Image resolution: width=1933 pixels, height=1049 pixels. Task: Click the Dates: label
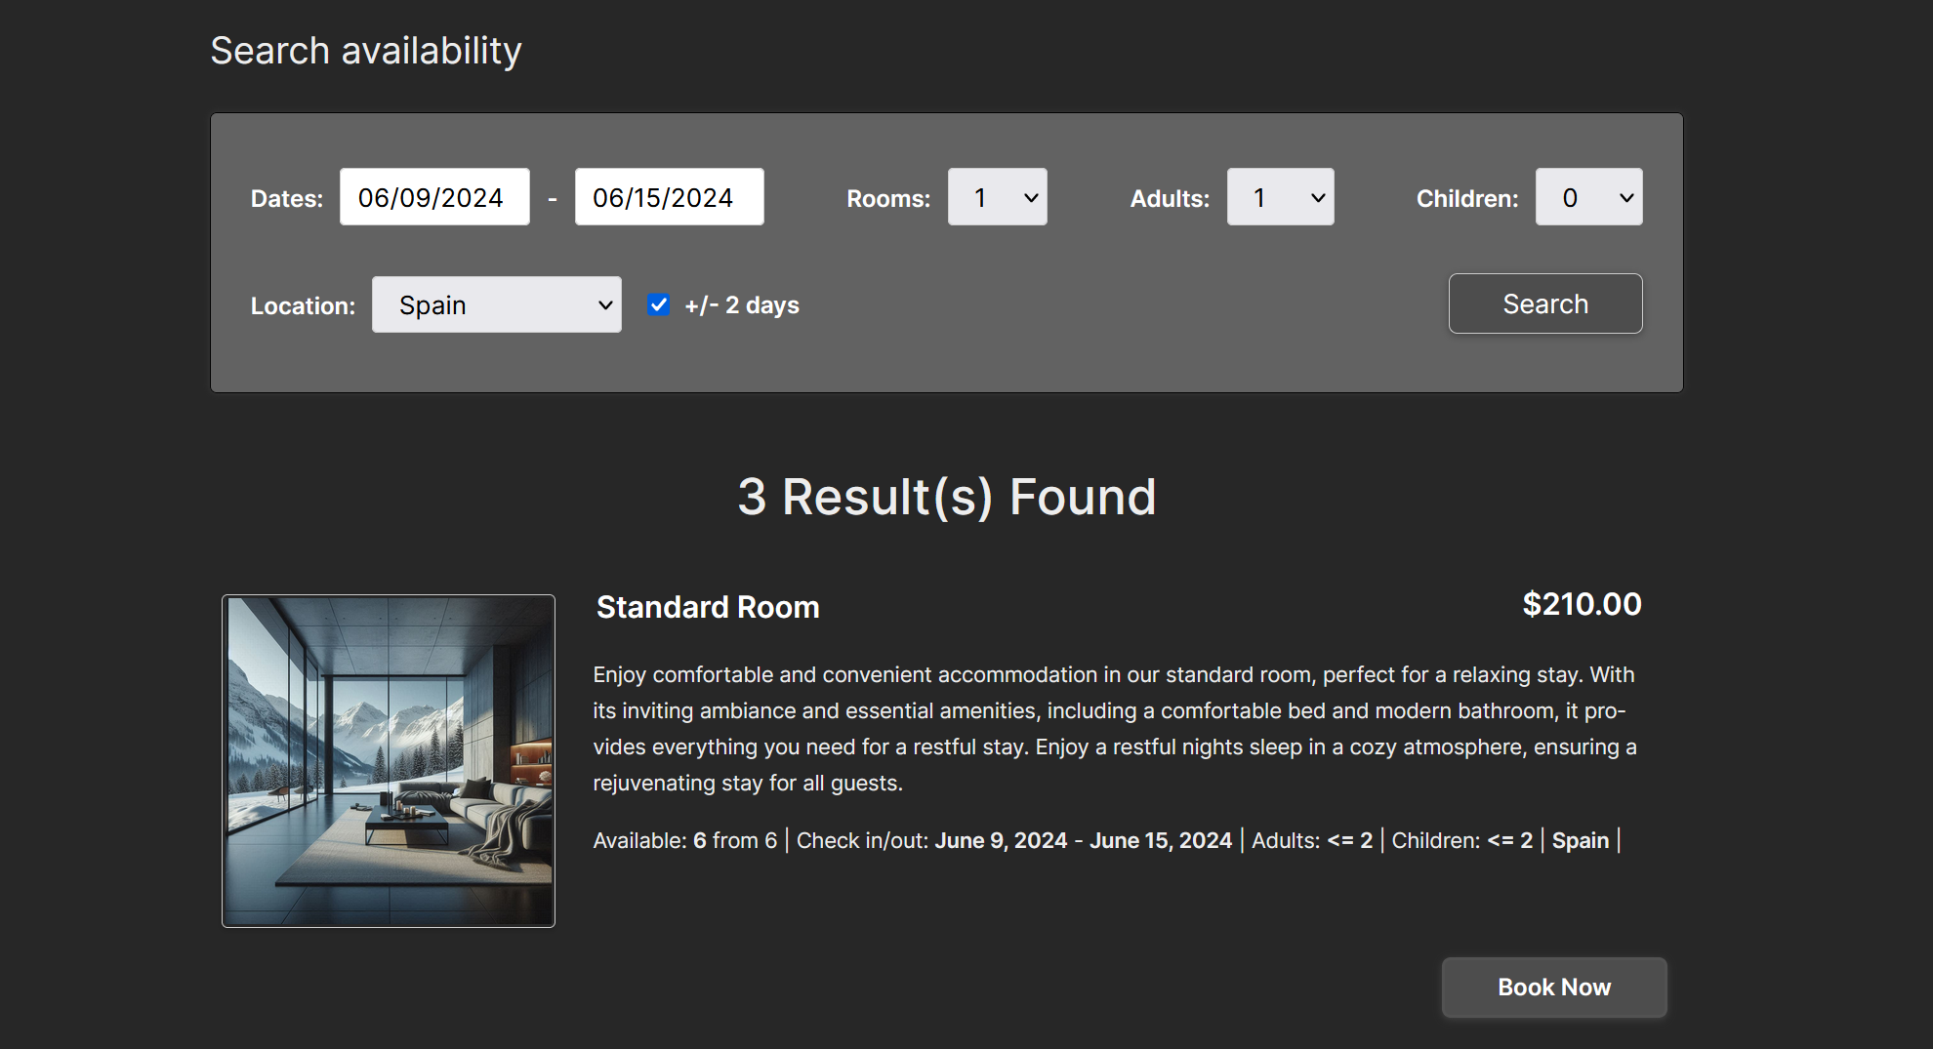coord(287,198)
